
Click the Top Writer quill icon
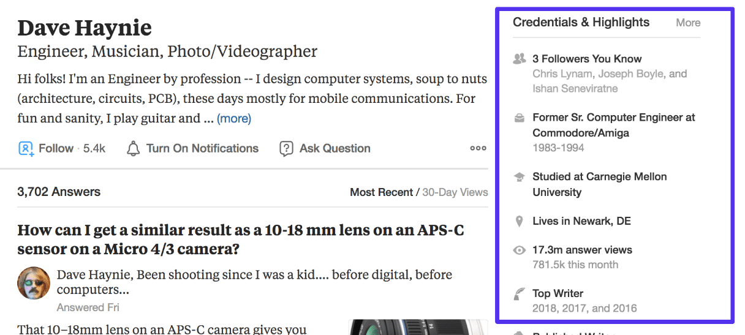[520, 294]
